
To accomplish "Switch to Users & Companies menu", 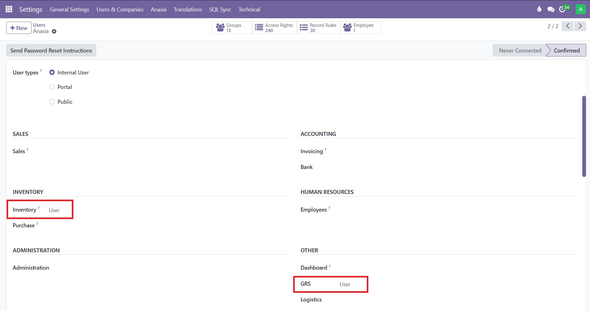I will click(120, 9).
